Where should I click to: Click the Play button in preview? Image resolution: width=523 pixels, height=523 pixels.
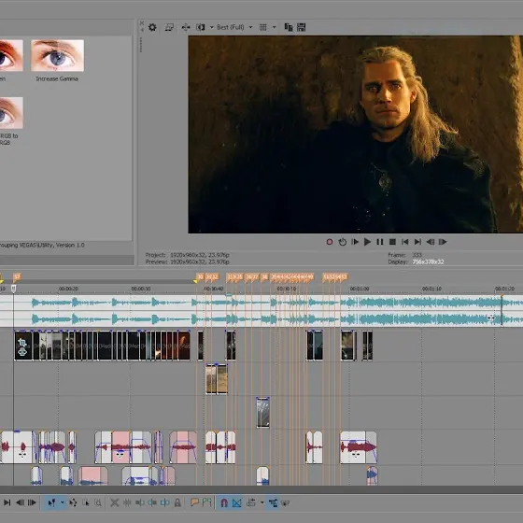[x=367, y=242]
